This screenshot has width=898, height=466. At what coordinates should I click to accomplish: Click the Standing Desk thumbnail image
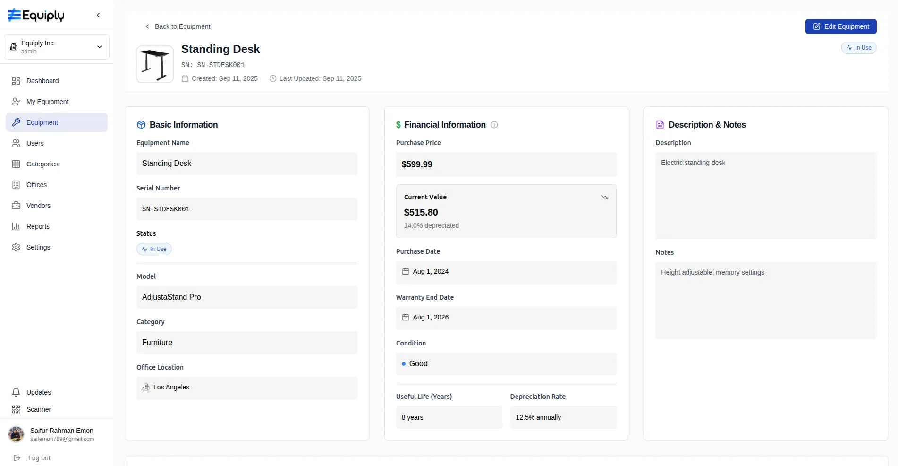(x=155, y=64)
